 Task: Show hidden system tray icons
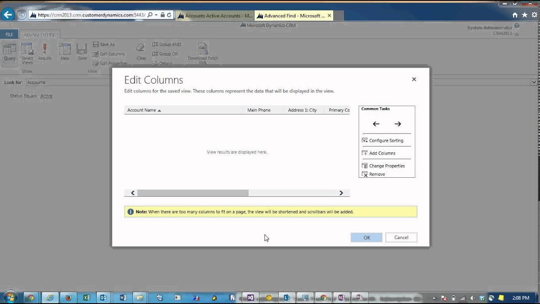point(434,298)
